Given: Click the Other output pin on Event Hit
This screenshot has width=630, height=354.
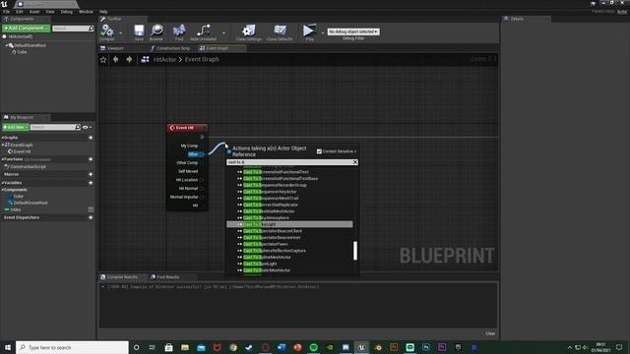Looking at the screenshot, I should pyautogui.click(x=202, y=154).
